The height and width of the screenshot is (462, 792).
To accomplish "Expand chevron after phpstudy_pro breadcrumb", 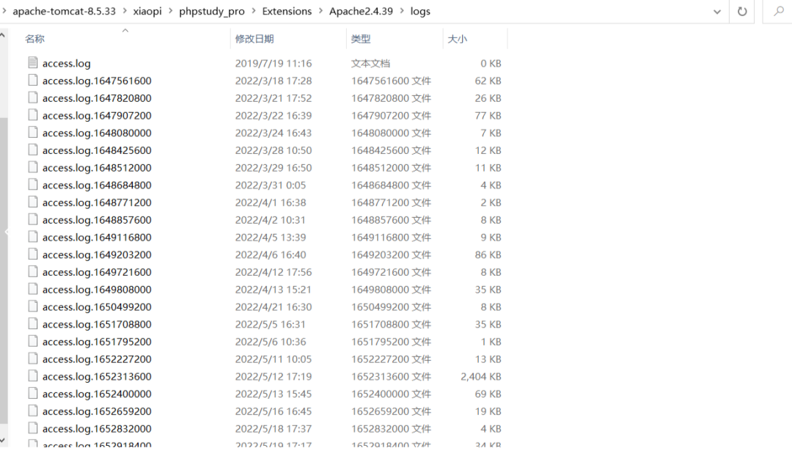I will click(254, 11).
